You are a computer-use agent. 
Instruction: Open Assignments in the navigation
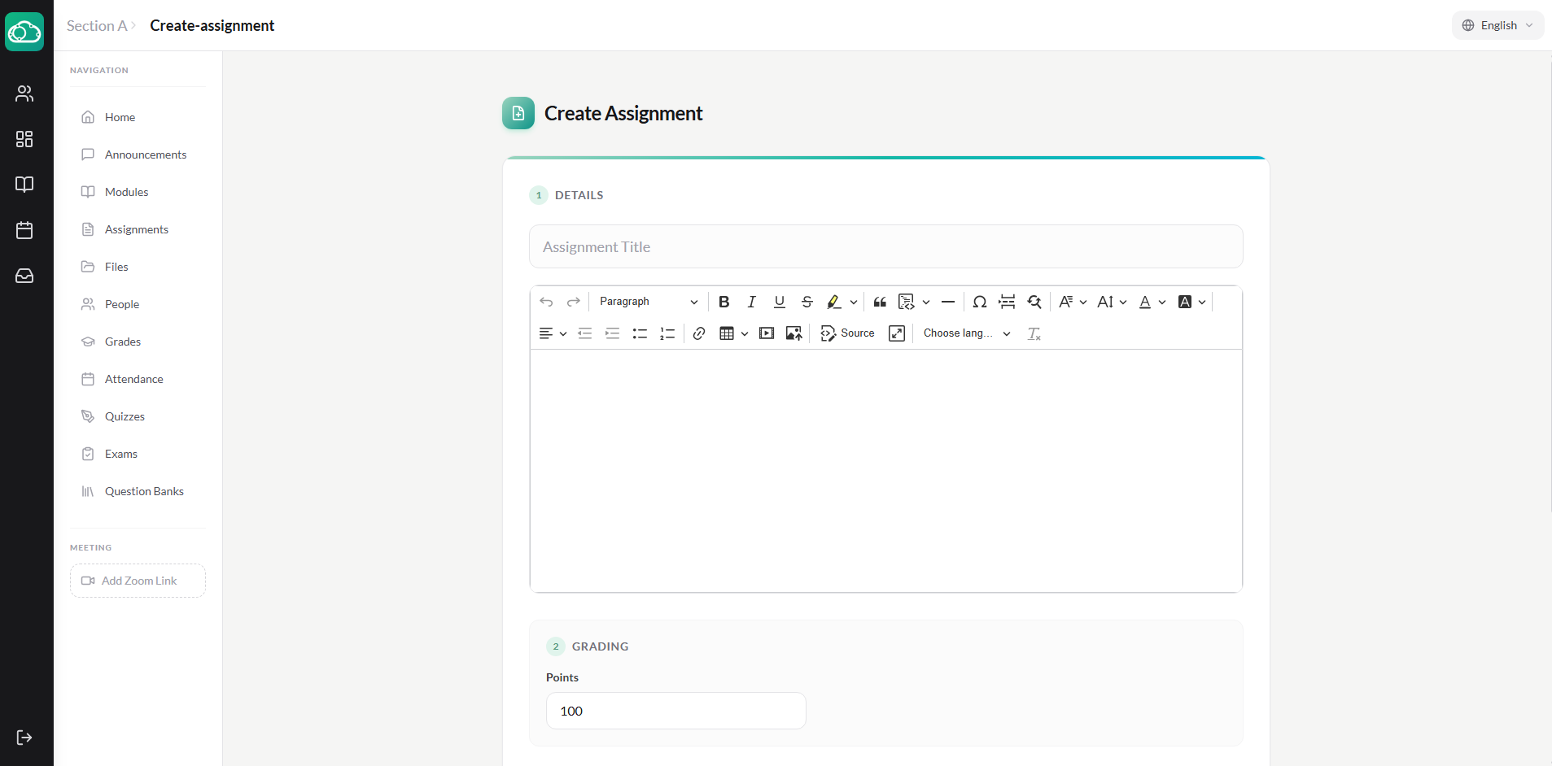[138, 229]
